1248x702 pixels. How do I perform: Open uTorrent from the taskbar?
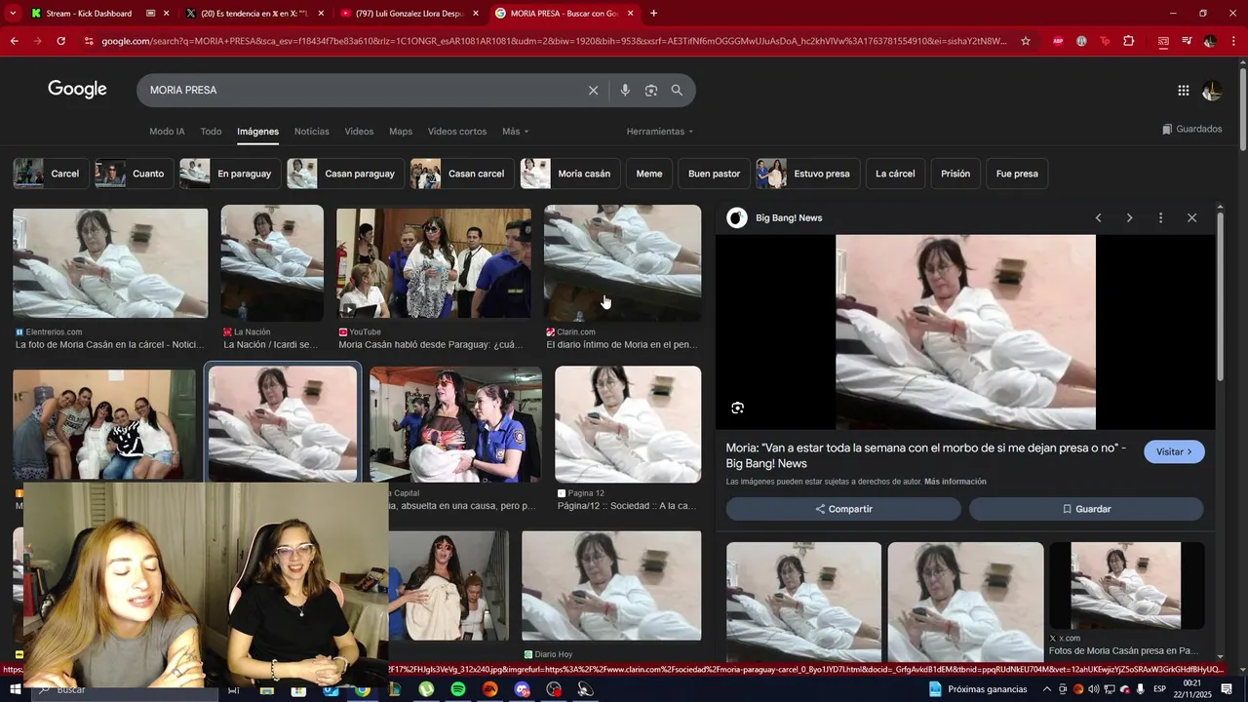427,689
